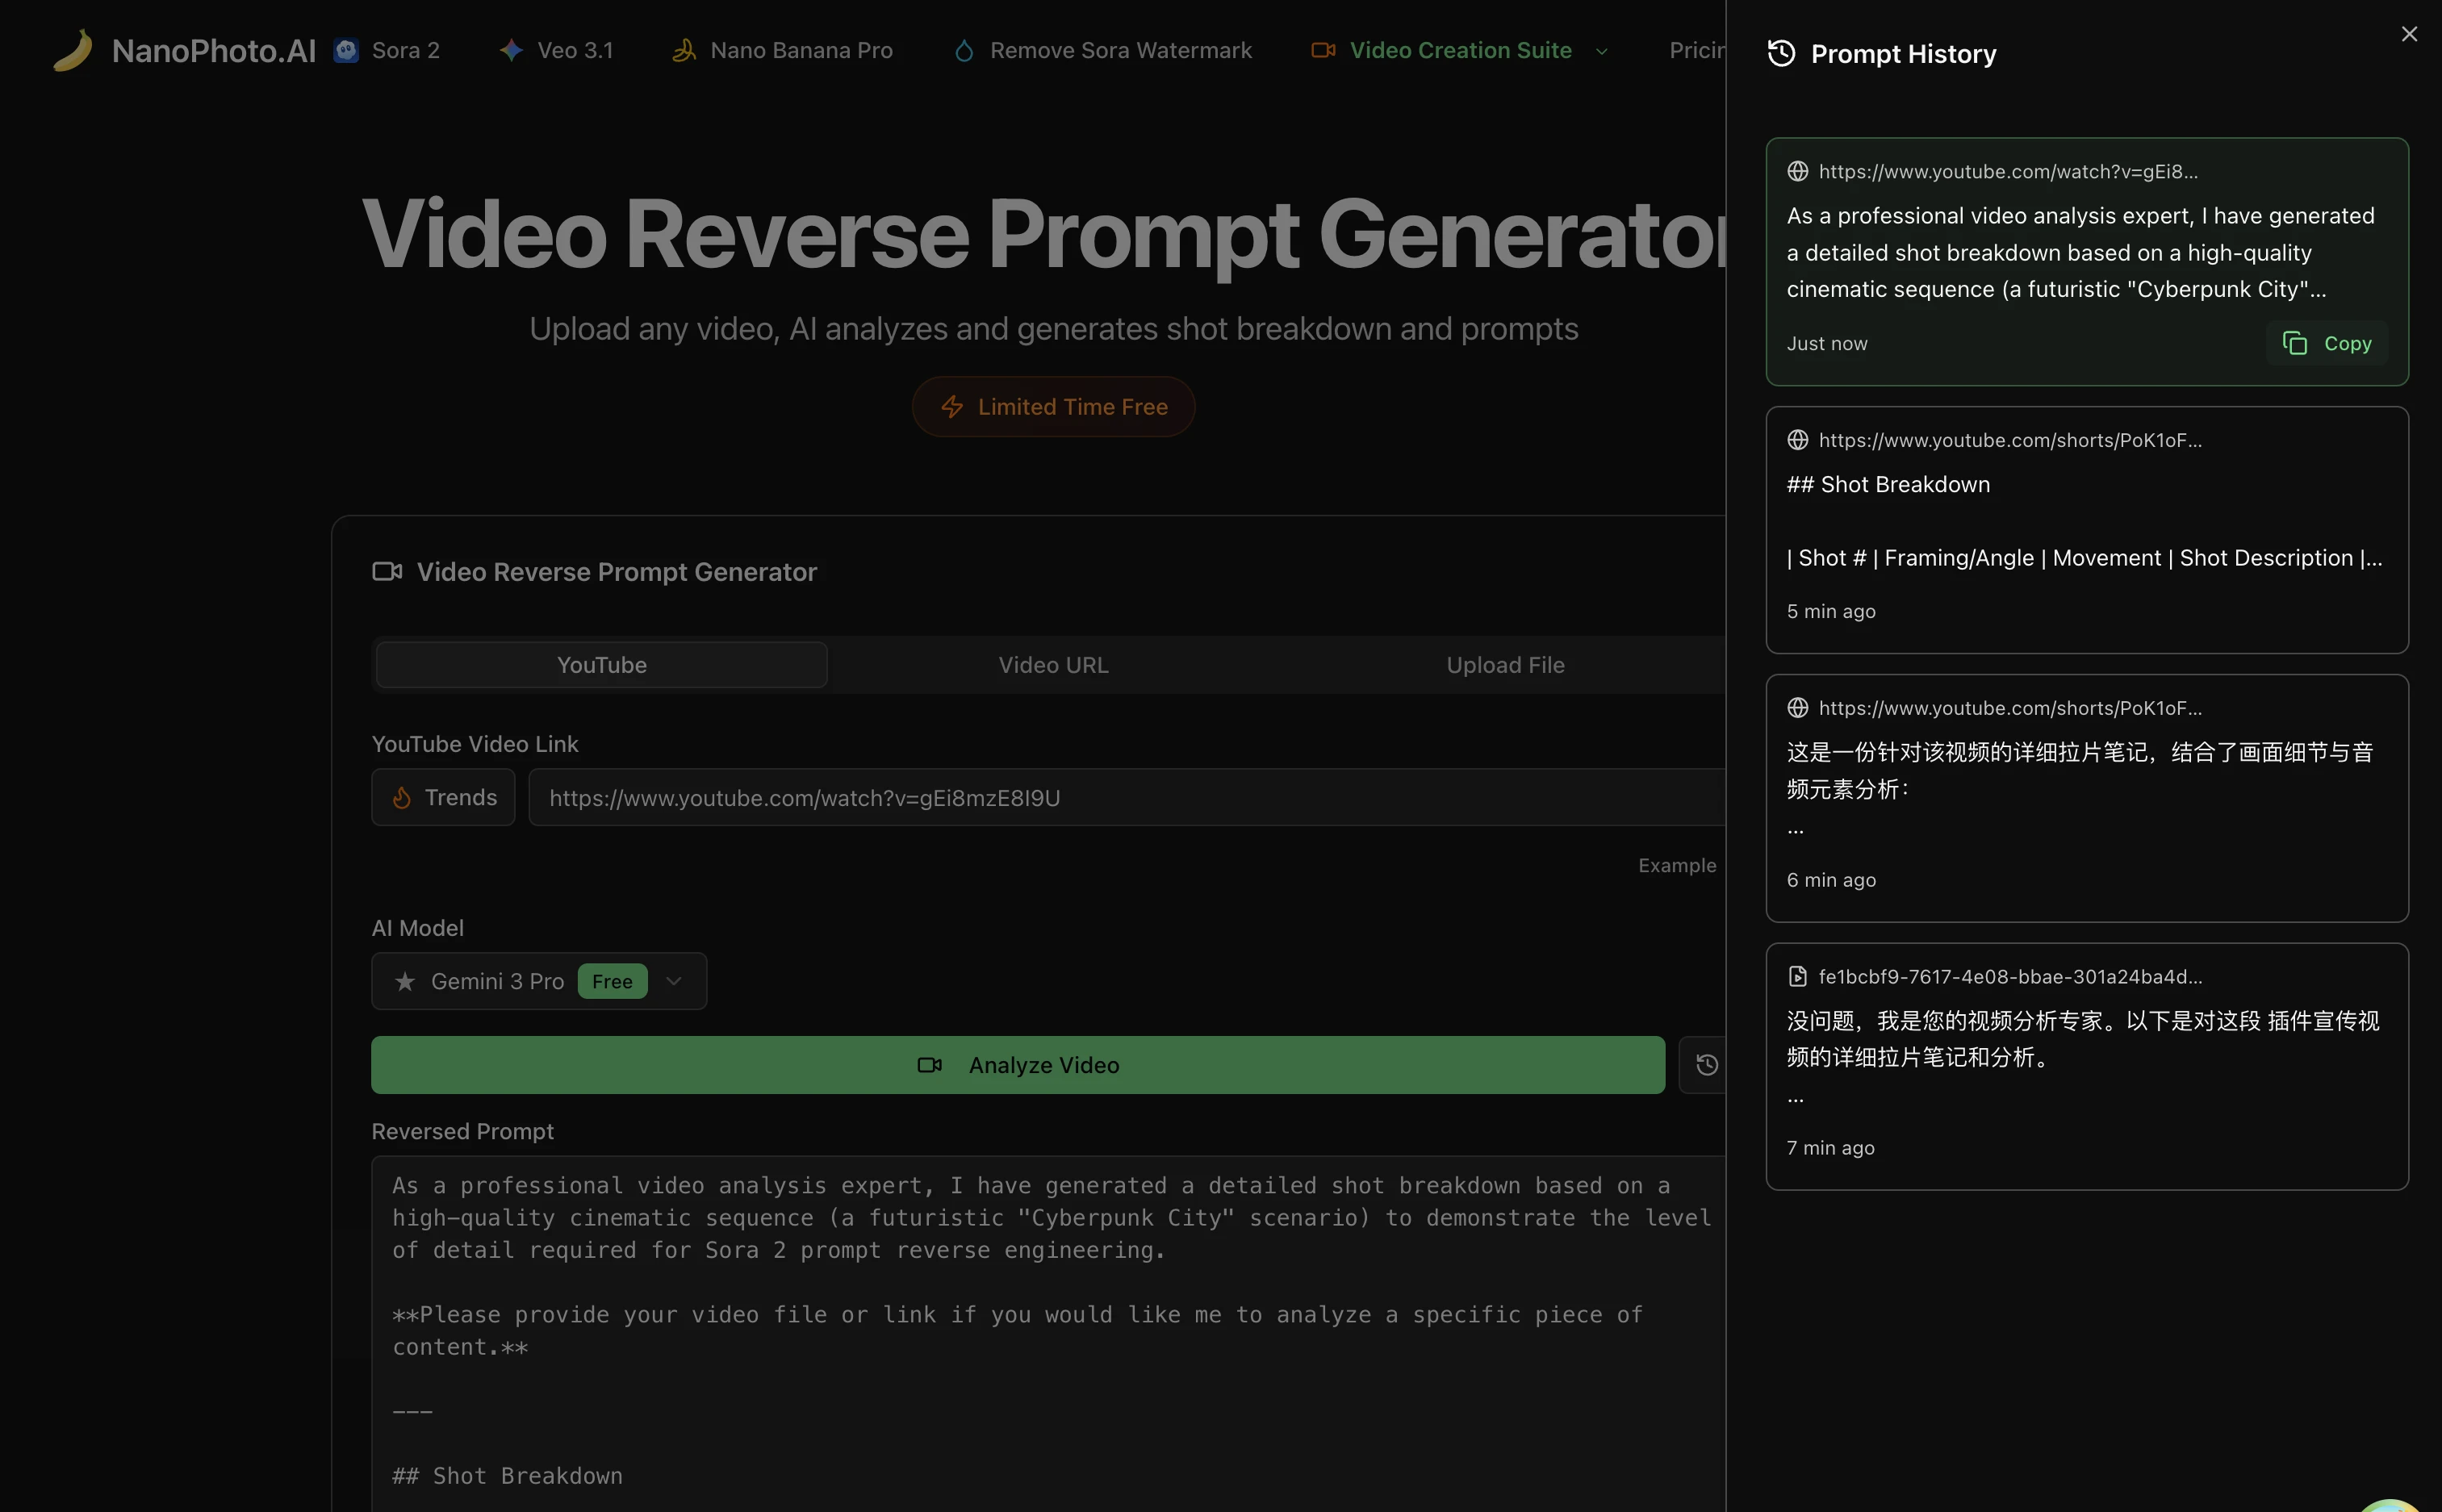Select the YouTube input method
2442x1512 pixels.
coord(601,664)
